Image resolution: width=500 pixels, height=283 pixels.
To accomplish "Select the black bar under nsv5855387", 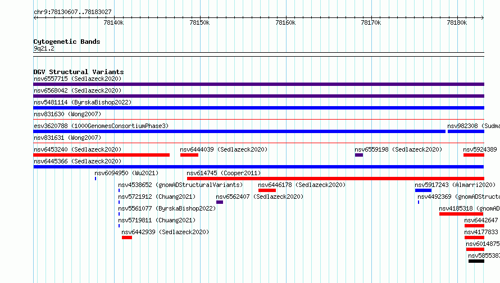I will (x=476, y=261).
